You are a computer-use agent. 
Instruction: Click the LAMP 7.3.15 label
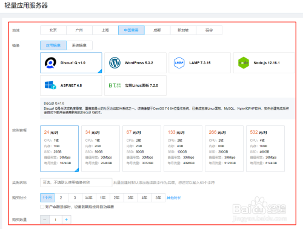coord(200,63)
